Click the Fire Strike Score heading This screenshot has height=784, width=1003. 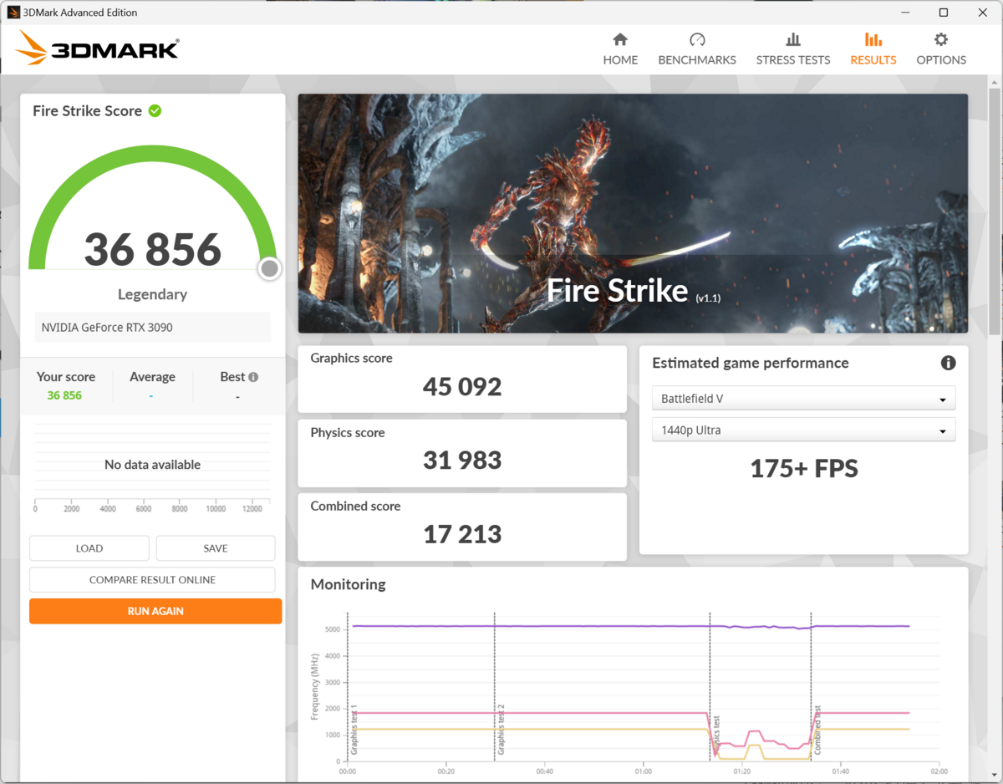(x=87, y=110)
